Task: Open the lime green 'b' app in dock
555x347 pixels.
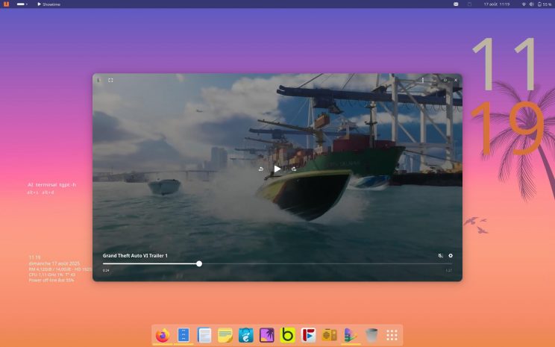Action: tap(287, 335)
